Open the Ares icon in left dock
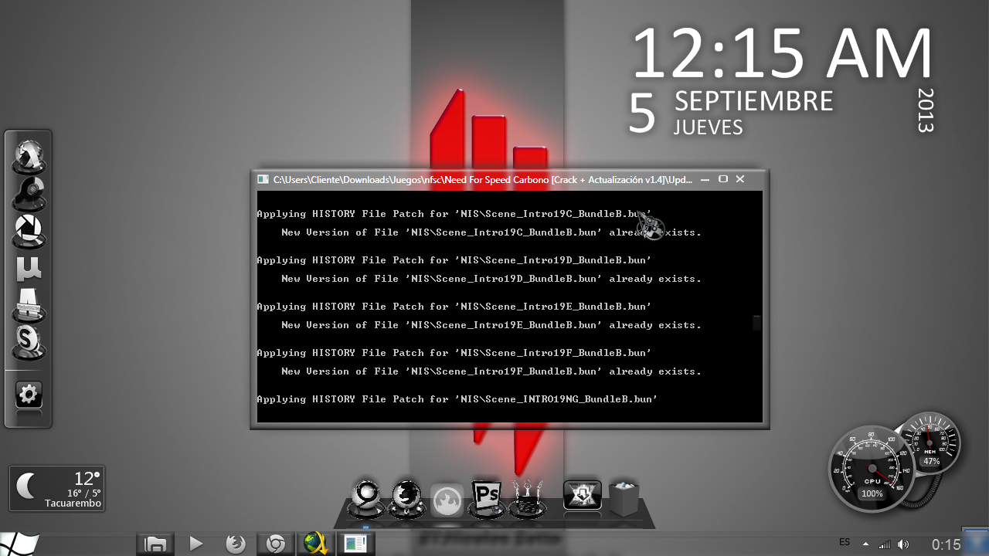Image resolution: width=989 pixels, height=556 pixels. coord(29,305)
